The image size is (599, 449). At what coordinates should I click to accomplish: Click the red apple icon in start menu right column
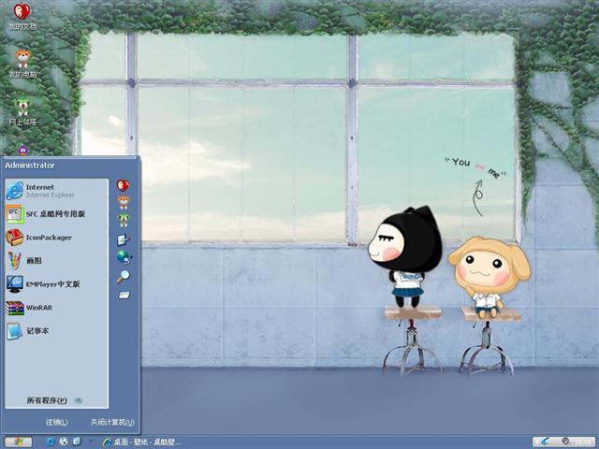(x=123, y=185)
